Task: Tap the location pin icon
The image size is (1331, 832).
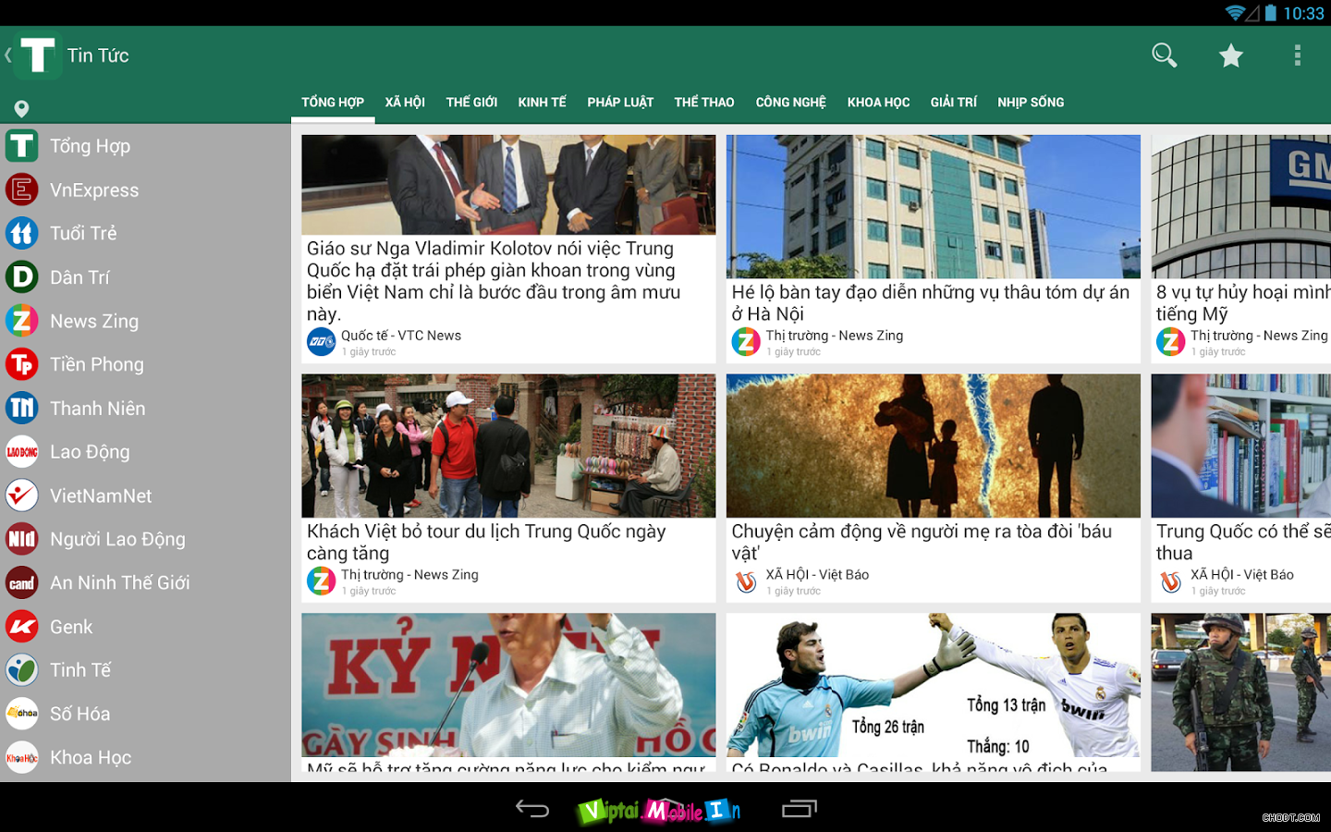Action: coord(21,108)
